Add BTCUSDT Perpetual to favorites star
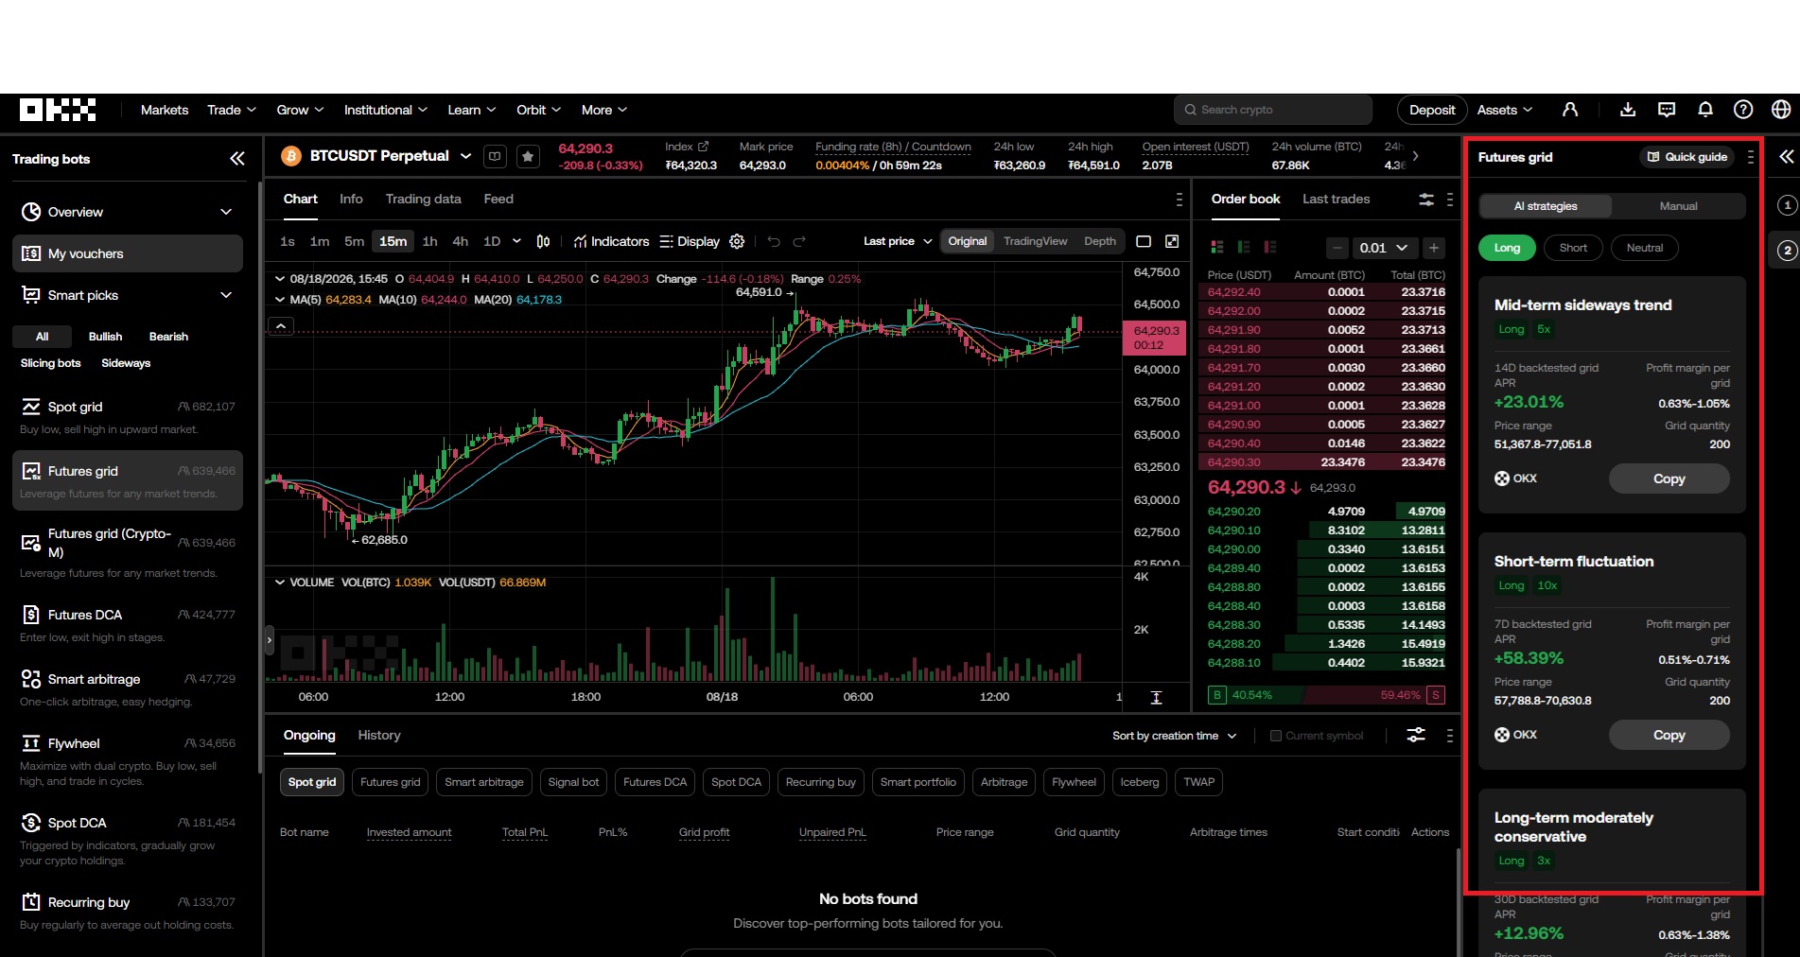Image resolution: width=1800 pixels, height=957 pixels. (x=528, y=156)
